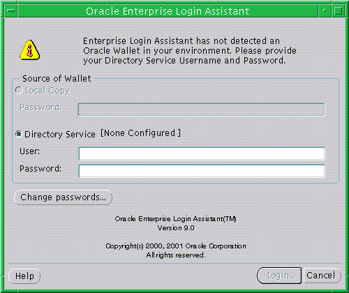Screen dimensions: 349x293
Task: Select the Directory Service radio button
Action: click(19, 134)
